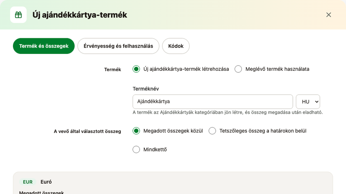Click the Terméknév input field
The height and width of the screenshot is (194, 346).
[213, 102]
